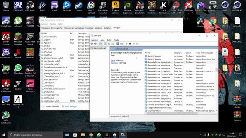This screenshot has width=246, height=138.
Task: Click the GeForce Experience desktop icon
Action: point(128,7)
